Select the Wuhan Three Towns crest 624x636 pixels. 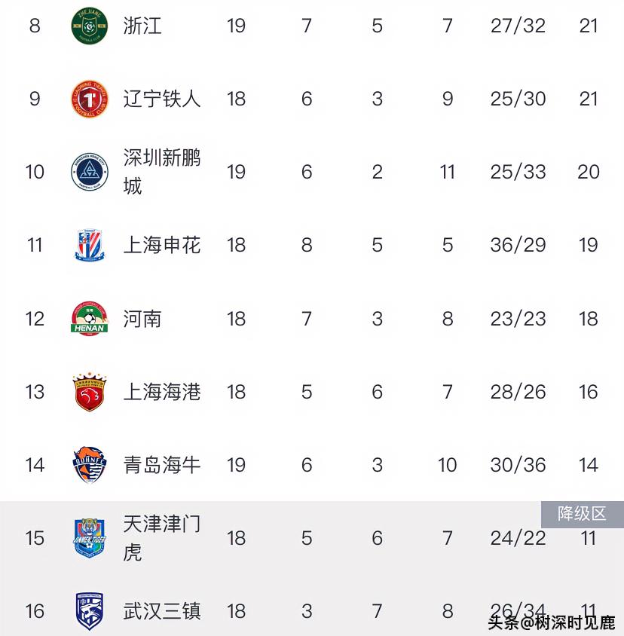click(89, 611)
